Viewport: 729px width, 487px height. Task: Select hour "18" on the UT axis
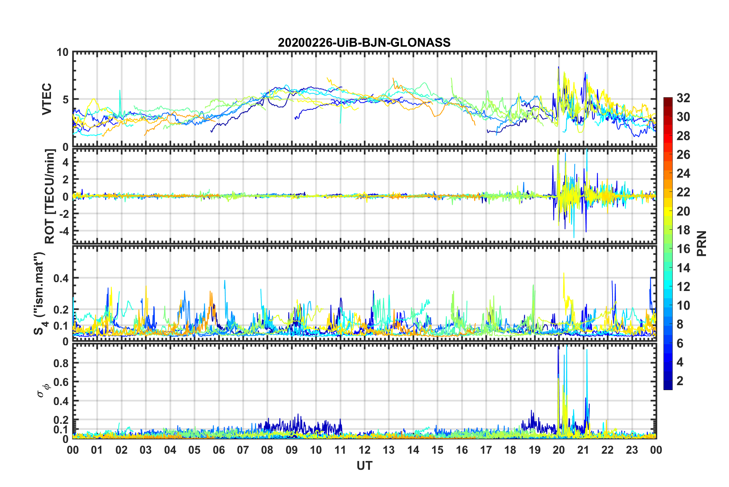(x=511, y=450)
